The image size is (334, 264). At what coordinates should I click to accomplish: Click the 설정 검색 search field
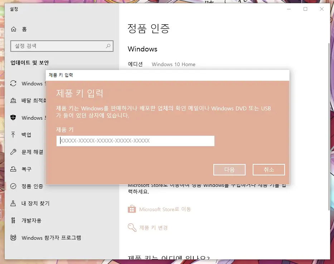tap(62, 46)
